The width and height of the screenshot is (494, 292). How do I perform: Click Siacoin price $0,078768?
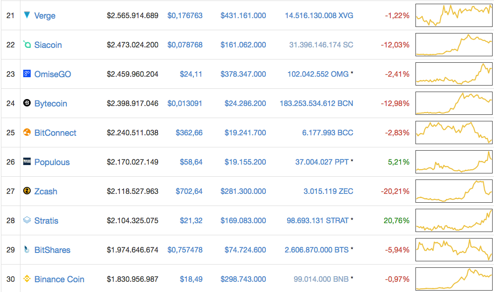tap(185, 45)
